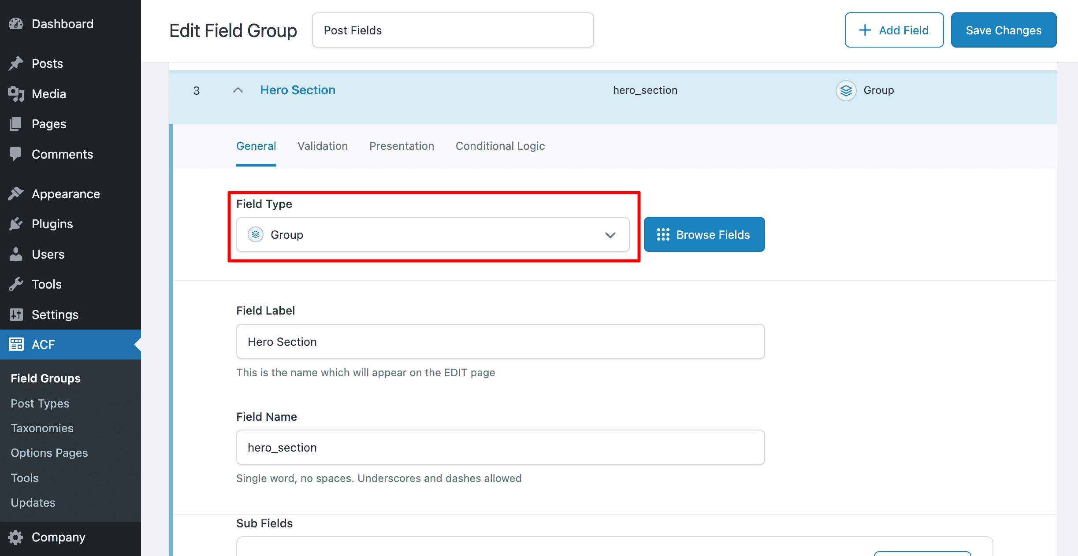
Task: Open ACF Tools submenu item
Action: [x=25, y=478]
